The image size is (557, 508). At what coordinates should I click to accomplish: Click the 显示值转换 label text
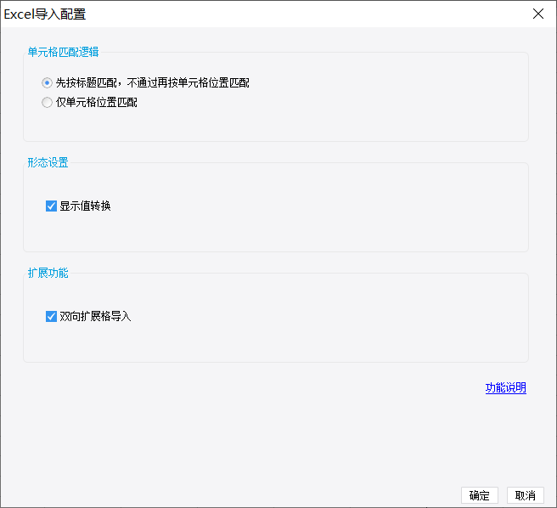pos(85,206)
